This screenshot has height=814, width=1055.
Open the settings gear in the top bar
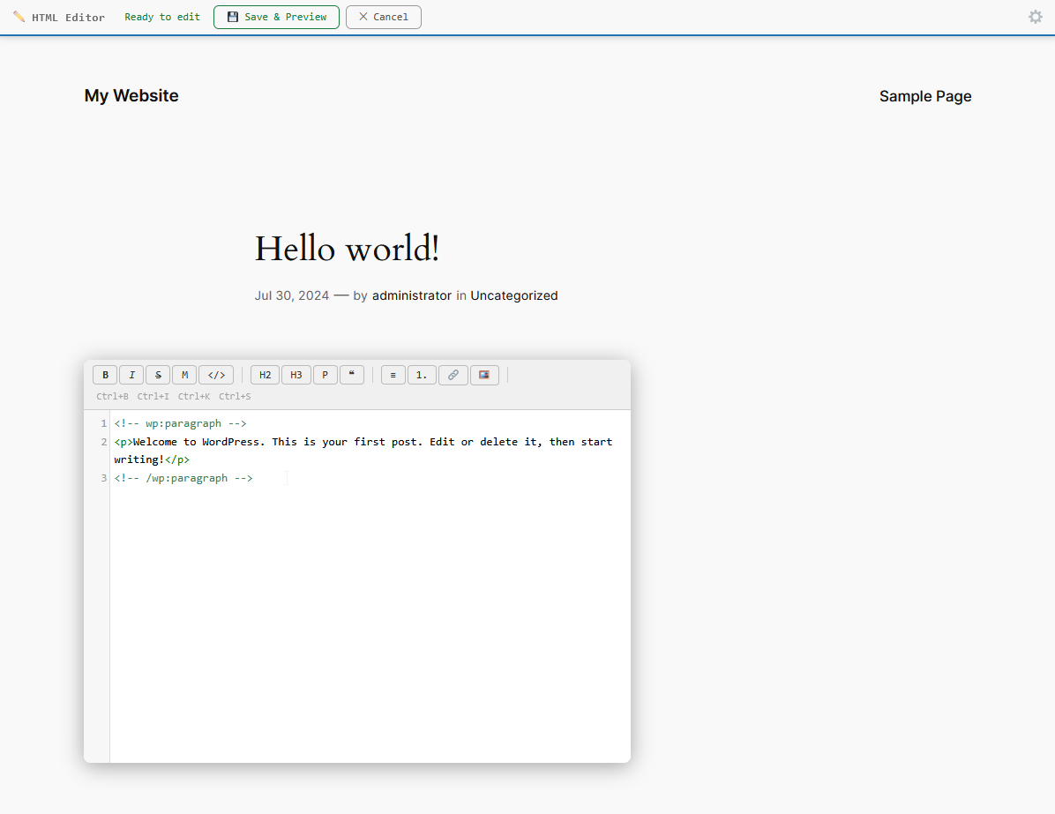[1035, 16]
